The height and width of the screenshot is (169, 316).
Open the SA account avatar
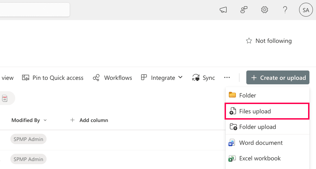click(306, 10)
